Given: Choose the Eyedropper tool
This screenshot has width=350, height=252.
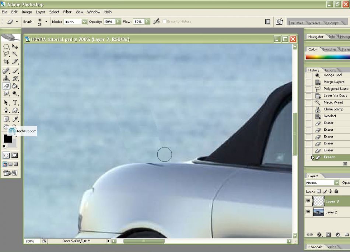Looking at the screenshot, I should coord(15,119).
